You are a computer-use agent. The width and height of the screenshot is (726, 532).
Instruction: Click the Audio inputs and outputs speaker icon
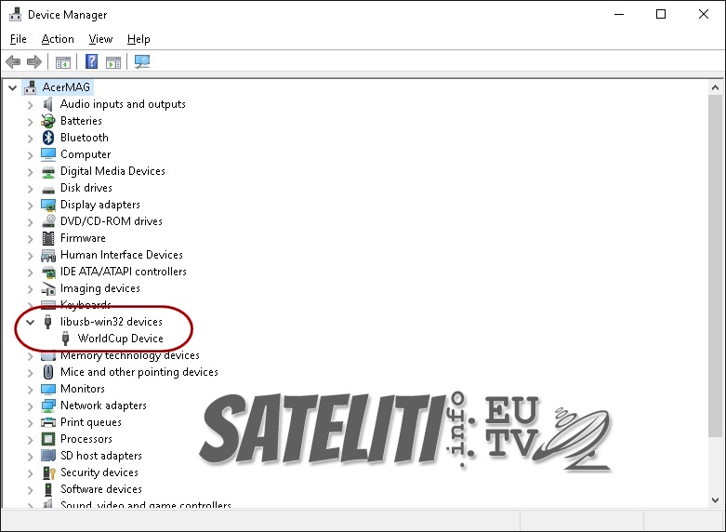48,104
